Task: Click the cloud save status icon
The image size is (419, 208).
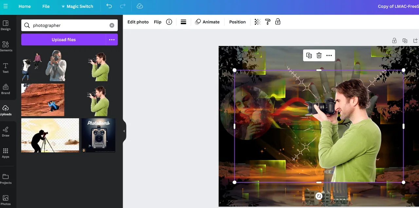Action: (x=140, y=6)
